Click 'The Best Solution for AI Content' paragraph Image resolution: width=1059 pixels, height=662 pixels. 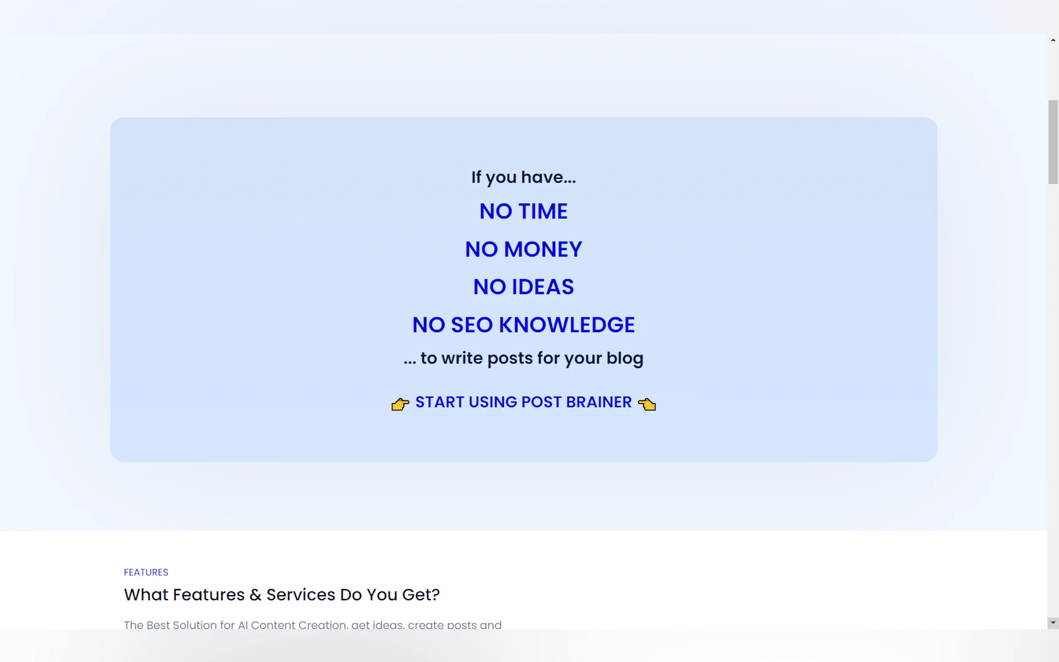[312, 624]
